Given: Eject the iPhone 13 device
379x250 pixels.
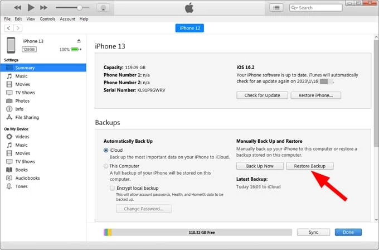Looking at the screenshot, I should (79, 41).
